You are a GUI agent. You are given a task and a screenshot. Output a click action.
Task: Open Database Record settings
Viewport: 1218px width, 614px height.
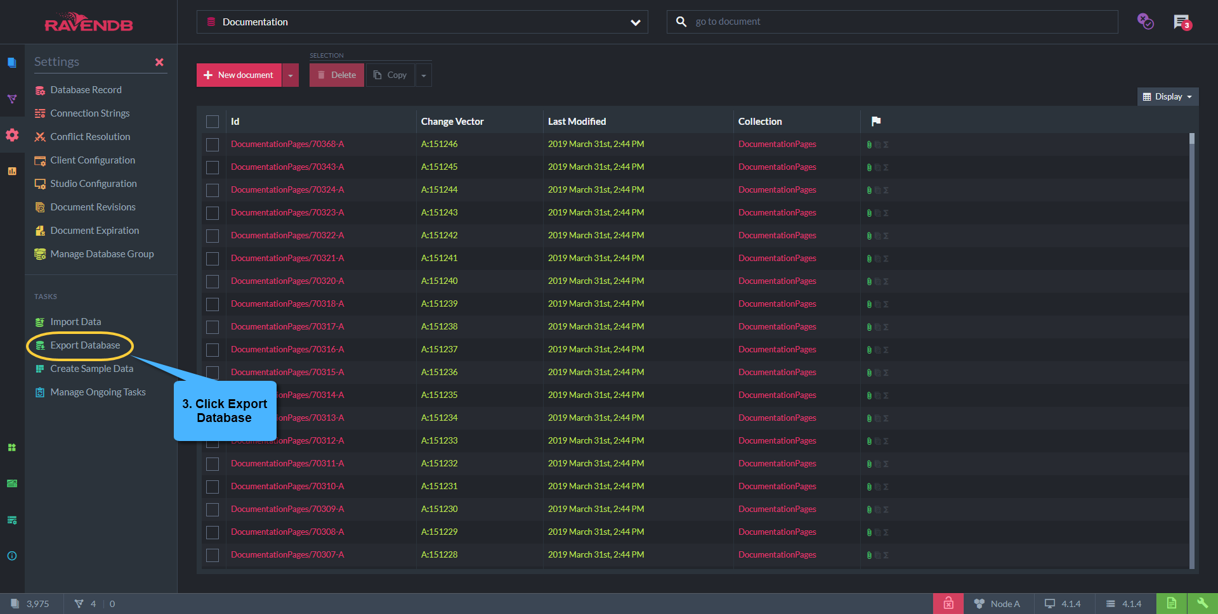tap(86, 90)
